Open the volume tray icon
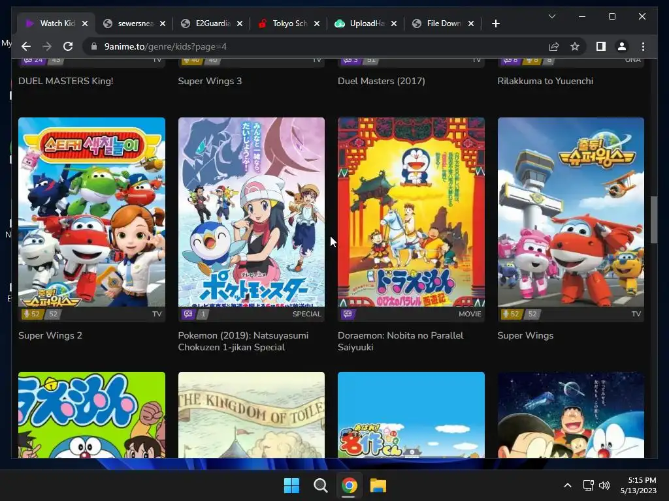The width and height of the screenshot is (669, 501). (x=604, y=485)
